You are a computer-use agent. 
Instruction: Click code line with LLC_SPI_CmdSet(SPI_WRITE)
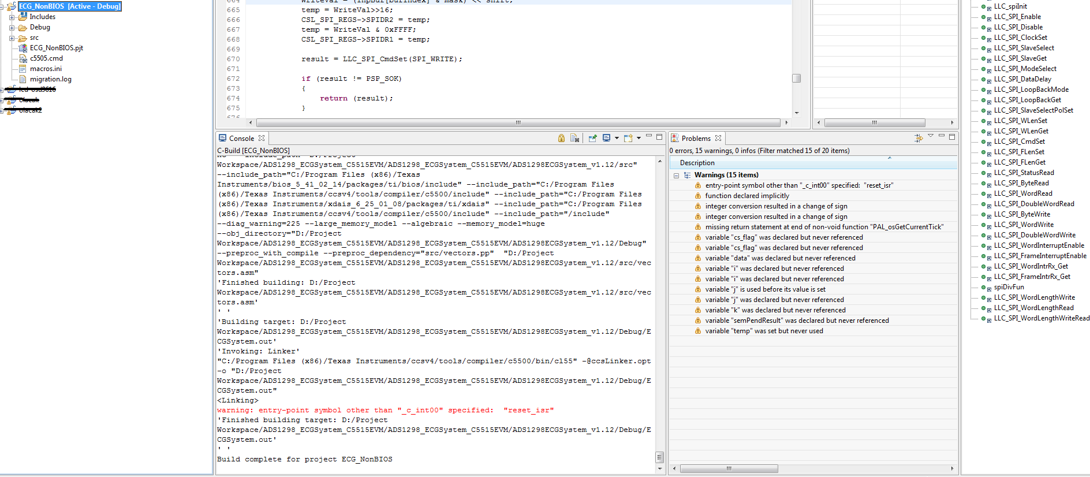point(382,59)
